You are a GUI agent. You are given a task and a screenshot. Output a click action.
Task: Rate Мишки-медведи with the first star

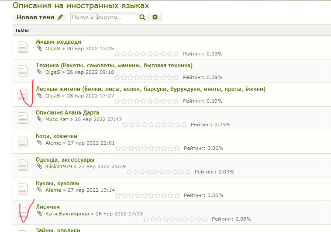click(117, 54)
